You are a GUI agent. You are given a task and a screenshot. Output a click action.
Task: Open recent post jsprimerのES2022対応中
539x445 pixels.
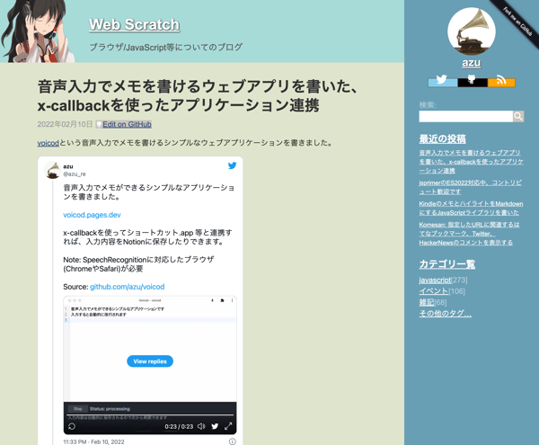470,187
